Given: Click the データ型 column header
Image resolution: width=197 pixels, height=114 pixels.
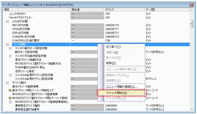Looking at the screenshot, I should click(167, 10).
